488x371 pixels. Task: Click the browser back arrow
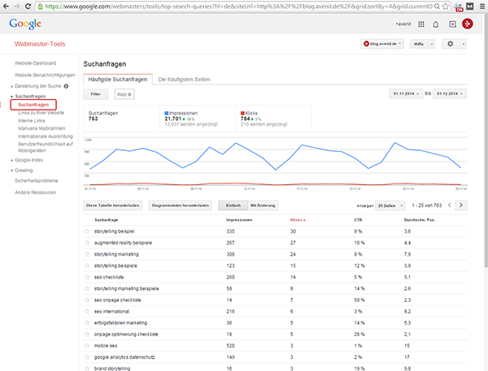click(x=6, y=6)
